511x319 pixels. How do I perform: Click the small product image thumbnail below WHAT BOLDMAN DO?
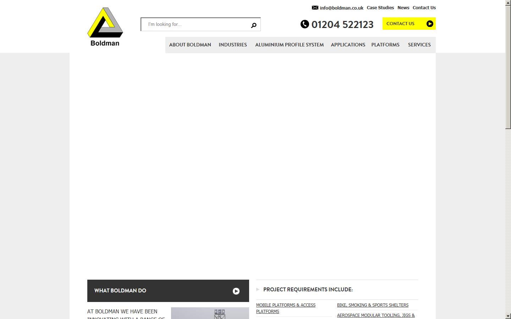click(x=210, y=313)
